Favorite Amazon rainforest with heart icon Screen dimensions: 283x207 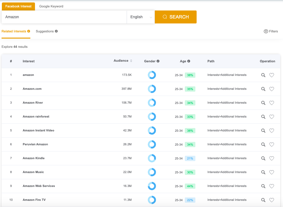tap(272, 117)
